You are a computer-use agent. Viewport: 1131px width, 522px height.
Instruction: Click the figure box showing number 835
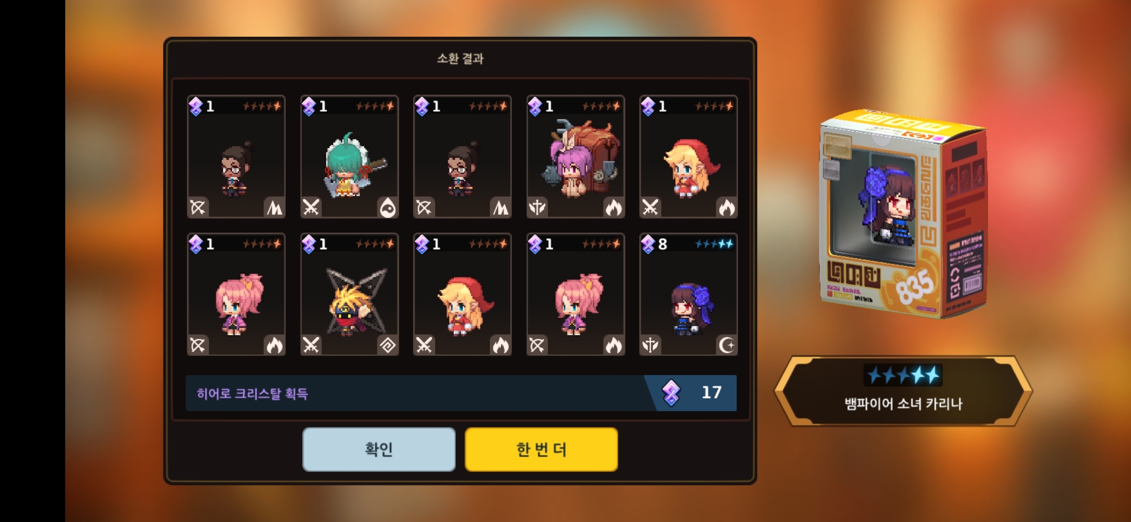[x=903, y=214]
